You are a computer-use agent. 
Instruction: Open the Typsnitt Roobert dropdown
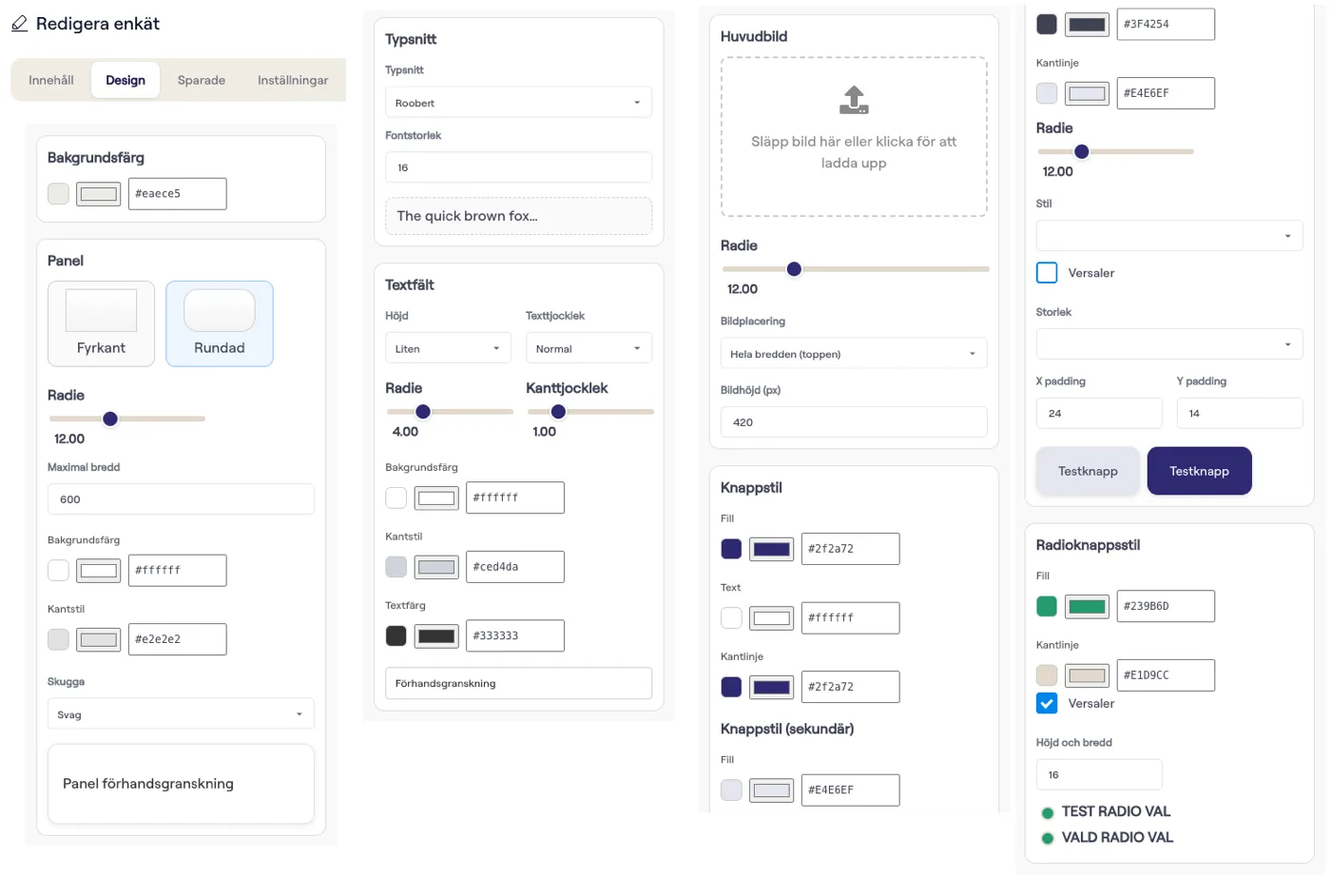point(518,103)
